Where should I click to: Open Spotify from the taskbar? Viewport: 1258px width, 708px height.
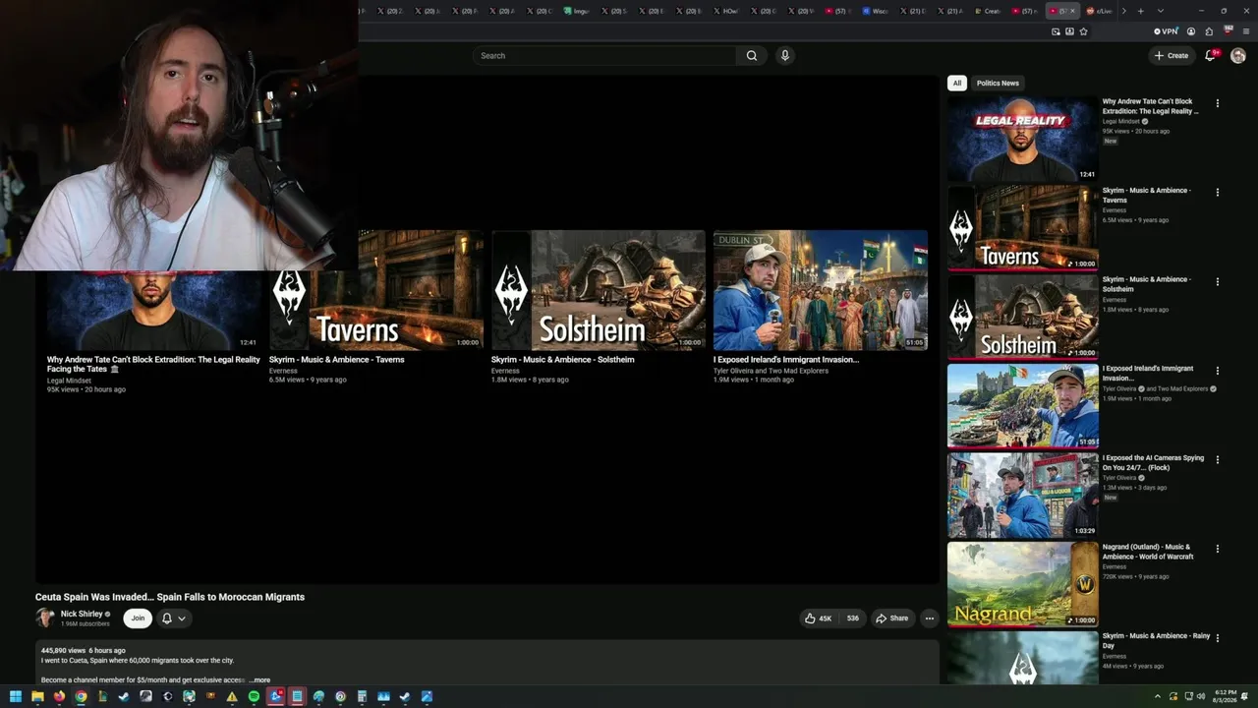click(x=254, y=697)
